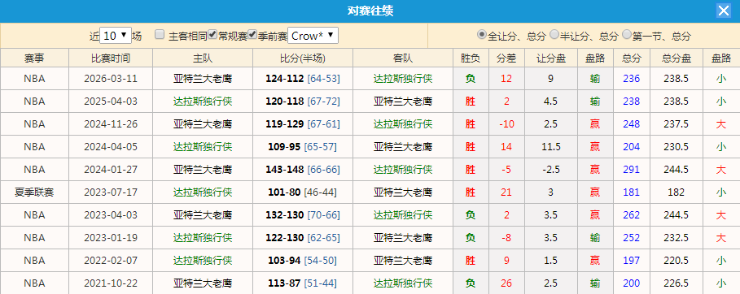Click handicap value 11.5
The width and height of the screenshot is (740, 294).
551,146
